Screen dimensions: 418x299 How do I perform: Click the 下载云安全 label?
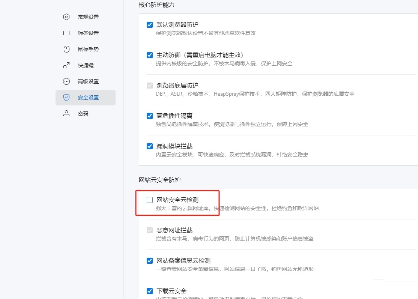coord(171,291)
